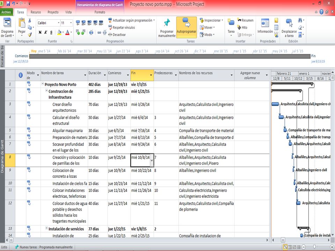The height and width of the screenshot is (251, 335).
Task: Switch to the Recurso tab
Action: pyautogui.click(x=36, y=12)
